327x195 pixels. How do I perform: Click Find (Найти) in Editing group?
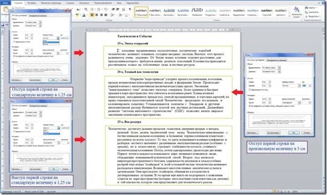[310, 8]
